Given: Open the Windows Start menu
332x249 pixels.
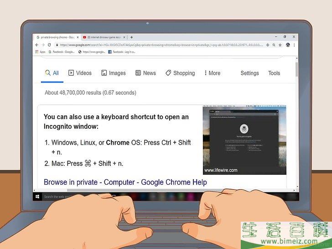Looking at the screenshot, I should [37, 197].
